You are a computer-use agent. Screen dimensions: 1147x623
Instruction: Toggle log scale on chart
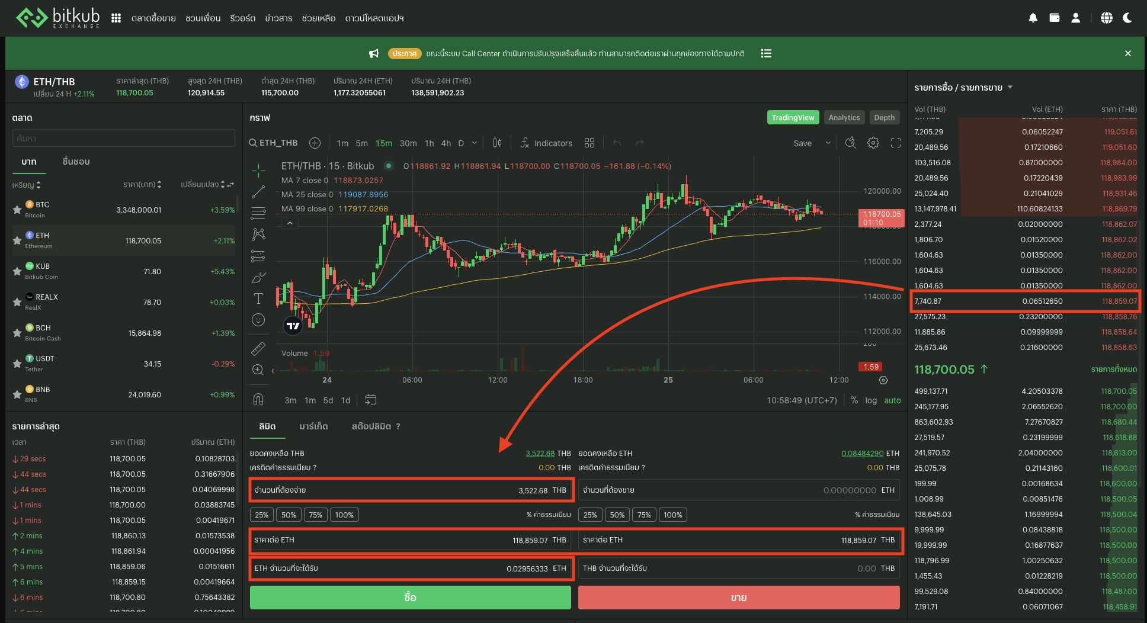pyautogui.click(x=871, y=400)
